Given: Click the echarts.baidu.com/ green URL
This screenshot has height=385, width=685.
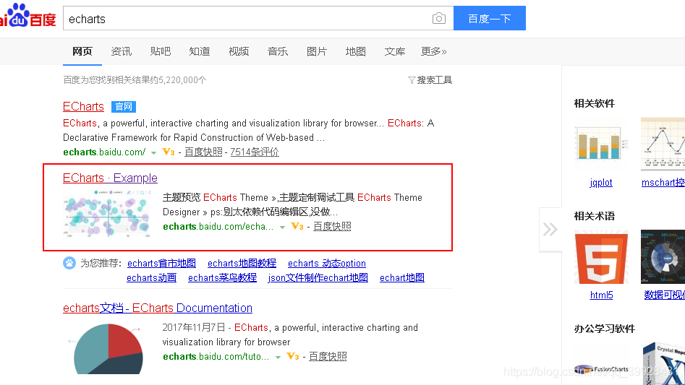Looking at the screenshot, I should pos(104,152).
